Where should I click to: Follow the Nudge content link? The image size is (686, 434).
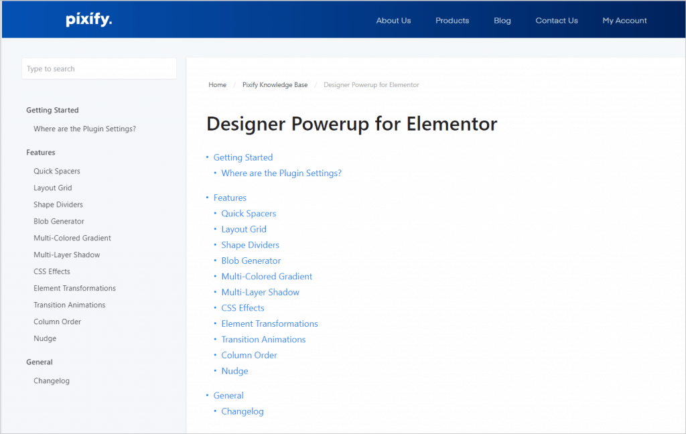[x=234, y=371]
